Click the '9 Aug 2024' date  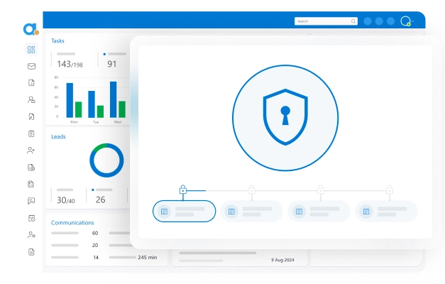(282, 260)
